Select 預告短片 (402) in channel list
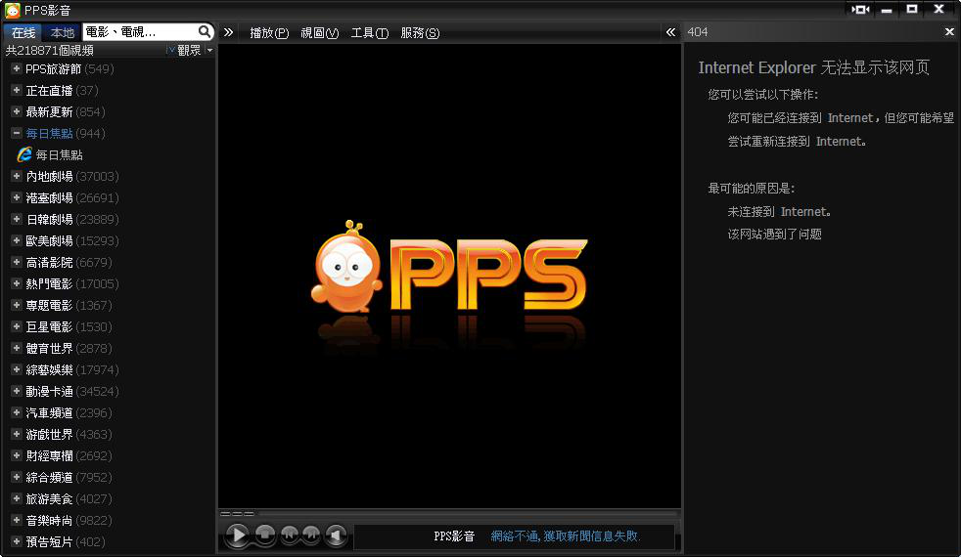This screenshot has width=961, height=557. coord(66,541)
